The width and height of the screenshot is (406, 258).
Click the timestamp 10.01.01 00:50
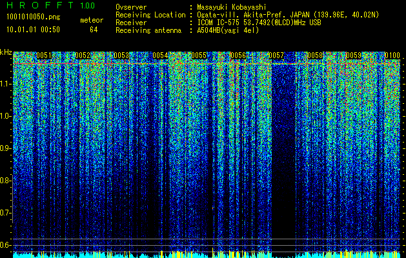[x=33, y=30]
